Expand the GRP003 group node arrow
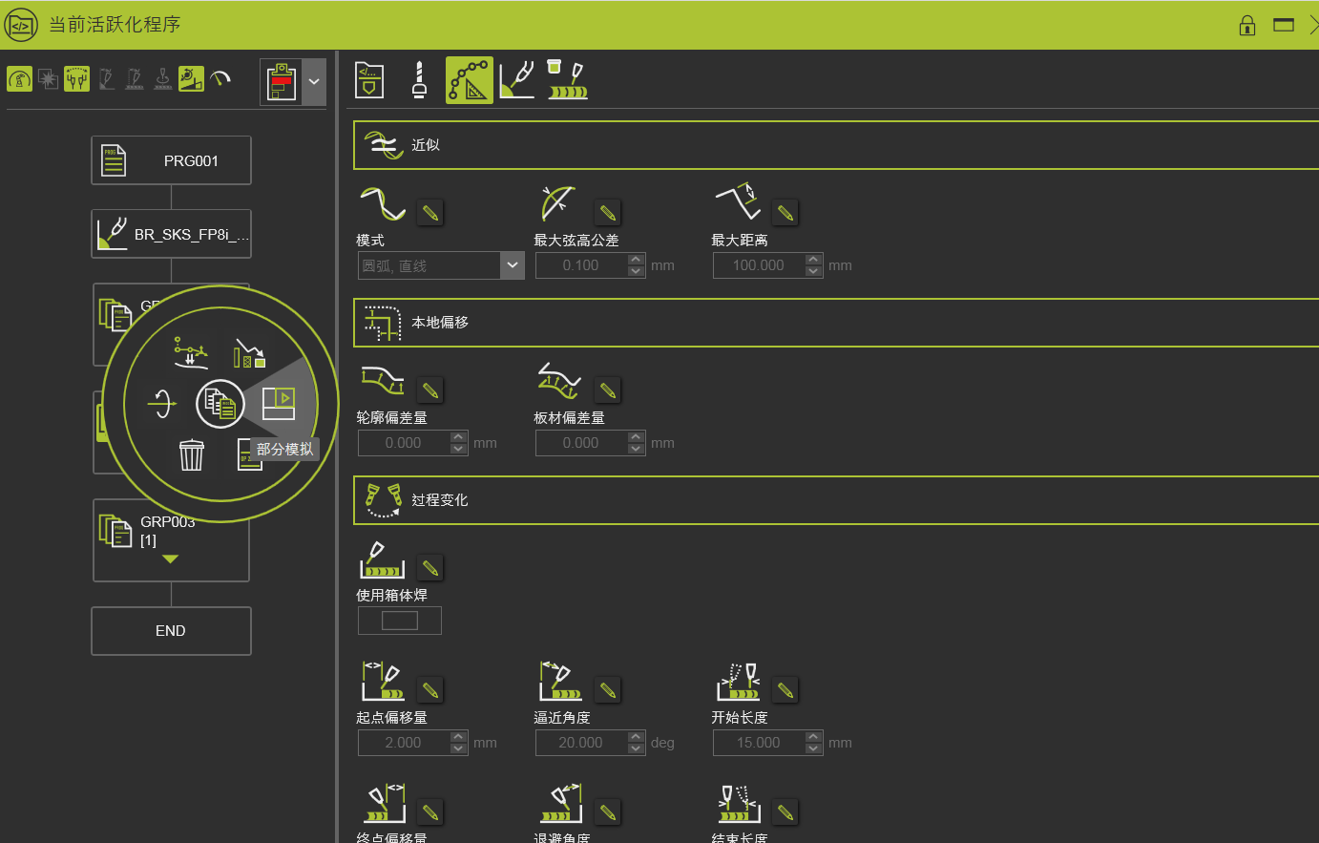This screenshot has width=1319, height=843. point(170,559)
